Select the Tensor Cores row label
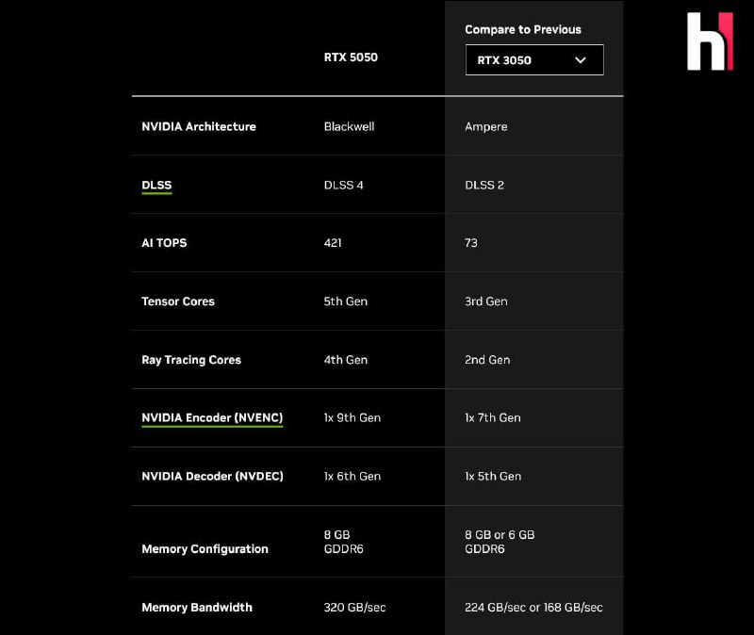Screen dimensions: 754x635 (178, 301)
